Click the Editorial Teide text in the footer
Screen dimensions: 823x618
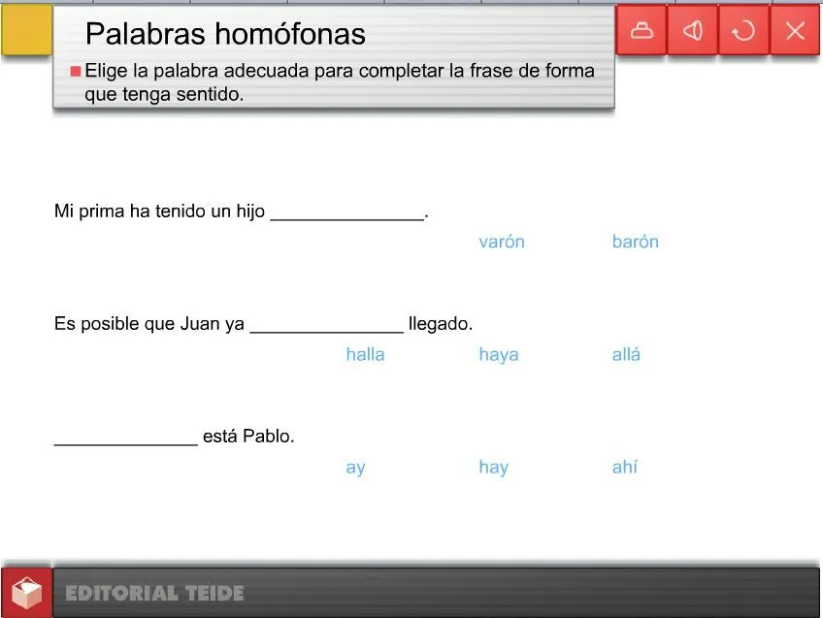(x=153, y=593)
